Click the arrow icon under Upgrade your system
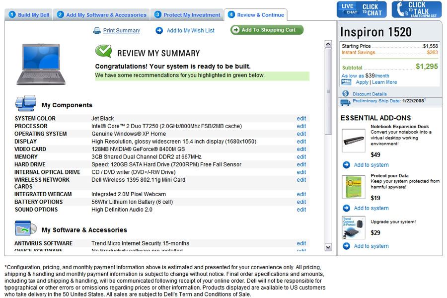This screenshot has width=447, height=298. [346, 246]
